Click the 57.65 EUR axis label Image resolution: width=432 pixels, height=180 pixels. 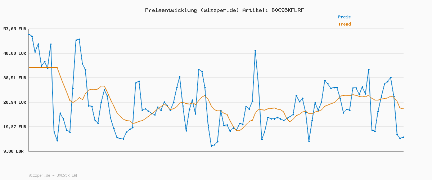coord(14,29)
